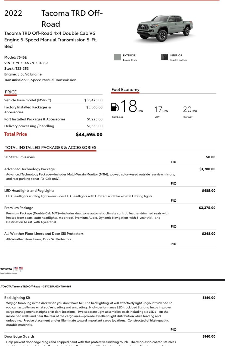This screenshot has height=346, width=225.
Task: Click 'Bed Lighting Kit' row title
Action: pos(17,298)
